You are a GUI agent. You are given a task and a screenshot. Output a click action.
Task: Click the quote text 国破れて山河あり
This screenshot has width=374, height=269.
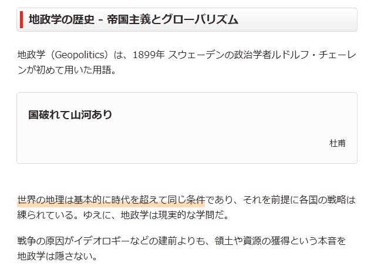tap(70, 115)
